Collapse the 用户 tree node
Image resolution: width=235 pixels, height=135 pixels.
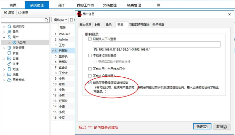pos(4,37)
